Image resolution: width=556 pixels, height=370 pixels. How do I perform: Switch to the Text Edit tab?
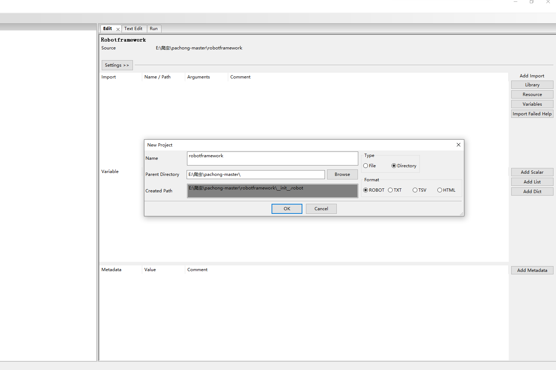pyautogui.click(x=133, y=29)
